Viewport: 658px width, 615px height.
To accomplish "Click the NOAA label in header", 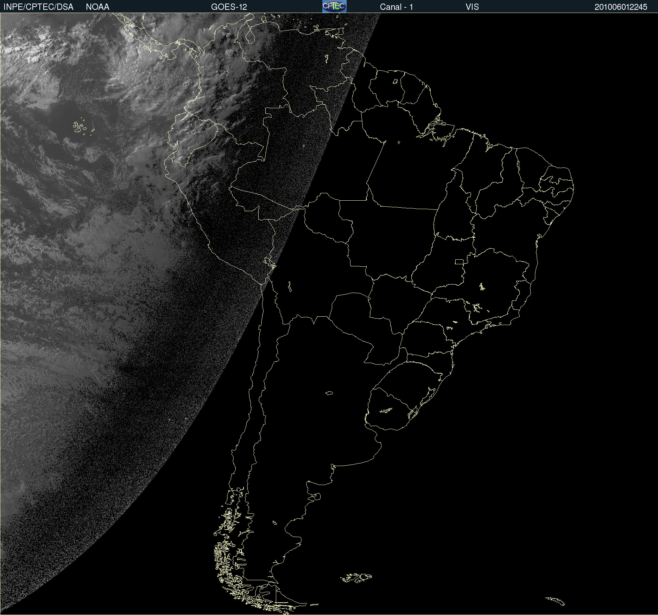I will (x=97, y=7).
